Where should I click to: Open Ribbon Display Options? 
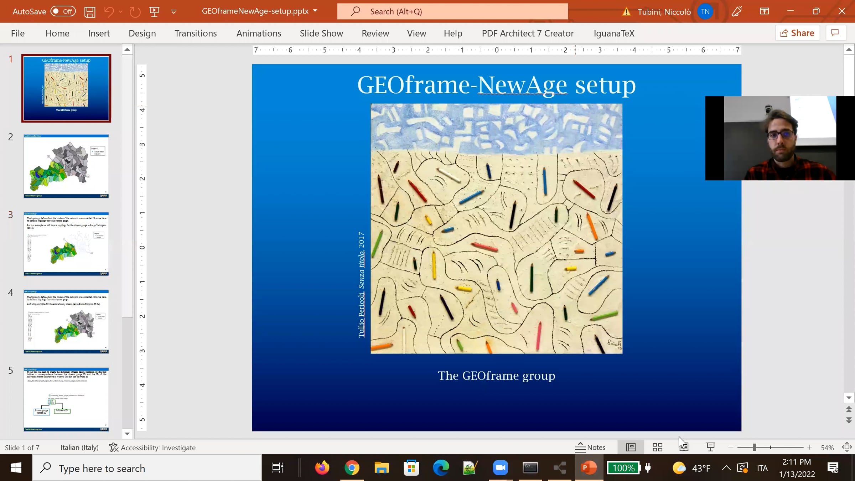click(x=764, y=11)
